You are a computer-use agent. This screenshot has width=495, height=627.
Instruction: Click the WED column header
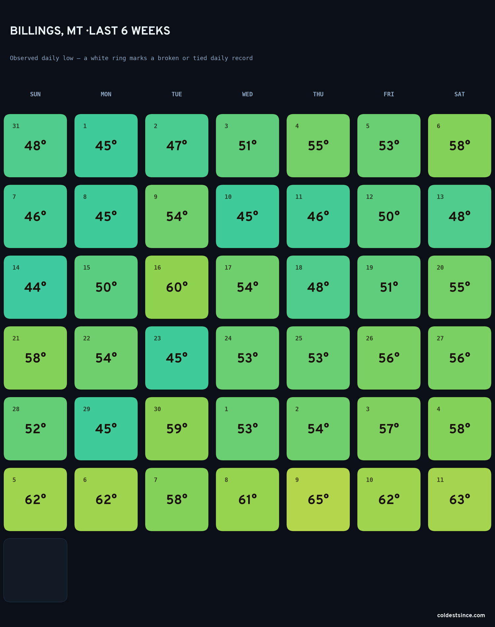tap(247, 94)
